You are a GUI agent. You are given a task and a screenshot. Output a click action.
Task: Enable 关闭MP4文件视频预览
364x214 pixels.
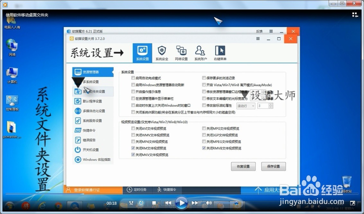pyautogui.click(x=133, y=141)
